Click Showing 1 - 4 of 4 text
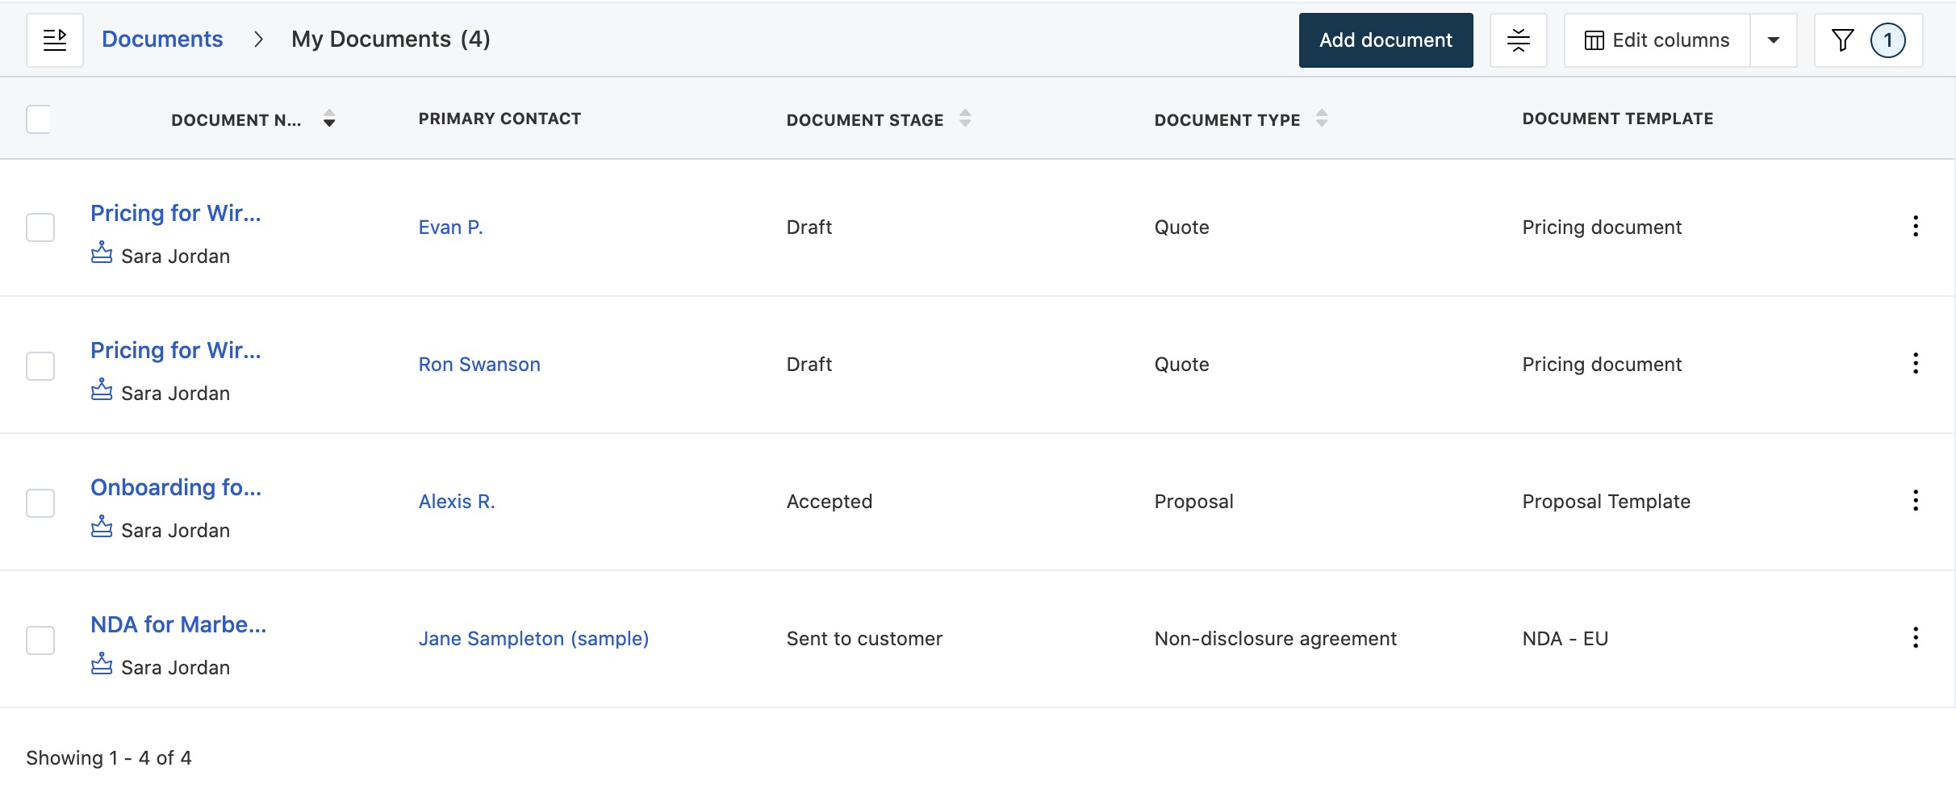This screenshot has width=1956, height=805. [x=109, y=758]
